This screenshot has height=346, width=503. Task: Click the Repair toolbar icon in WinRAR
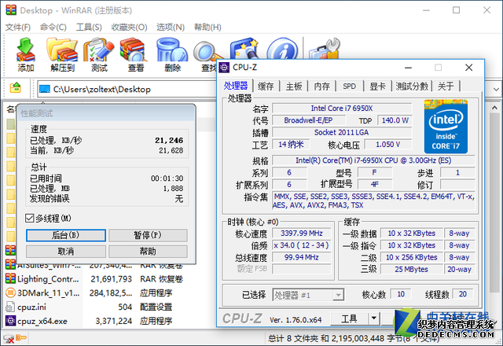[x=325, y=49]
